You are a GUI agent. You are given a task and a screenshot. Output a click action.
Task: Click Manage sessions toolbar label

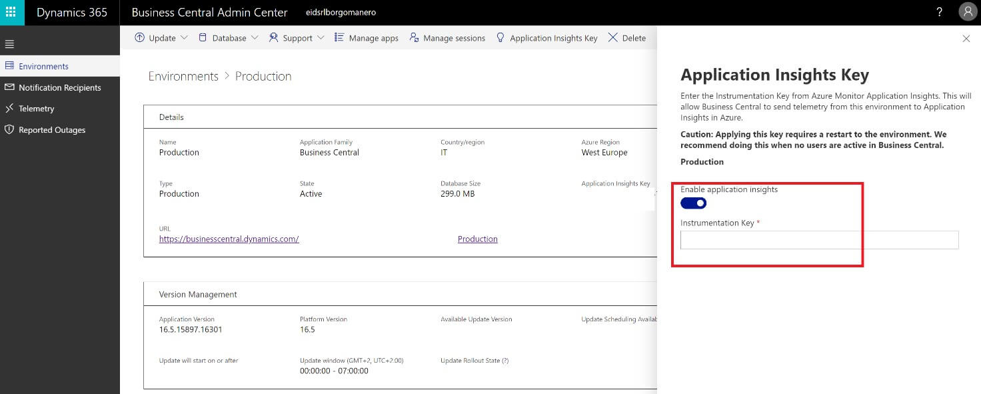click(x=455, y=38)
